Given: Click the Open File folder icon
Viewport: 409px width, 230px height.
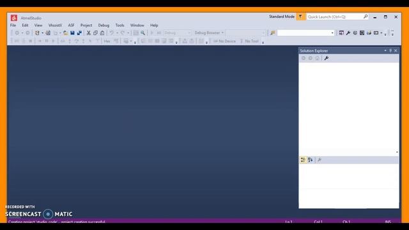Looking at the screenshot, I should [x=65, y=33].
